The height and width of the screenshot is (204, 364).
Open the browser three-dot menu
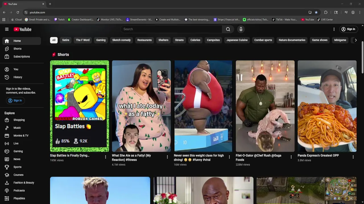(x=360, y=12)
